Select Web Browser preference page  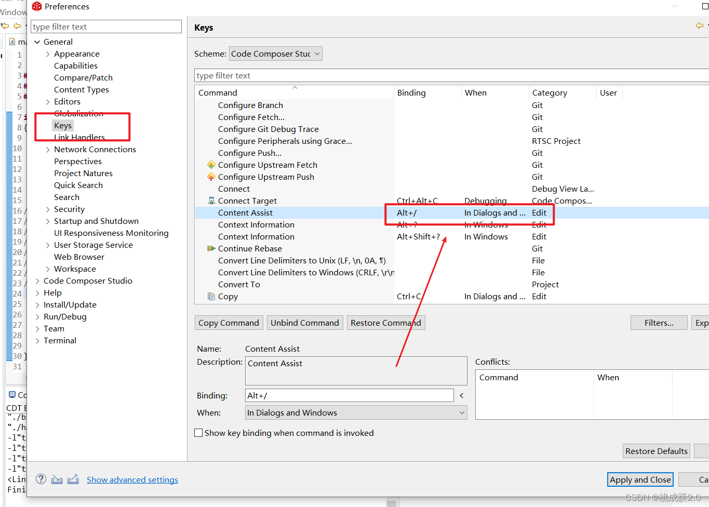coord(79,257)
